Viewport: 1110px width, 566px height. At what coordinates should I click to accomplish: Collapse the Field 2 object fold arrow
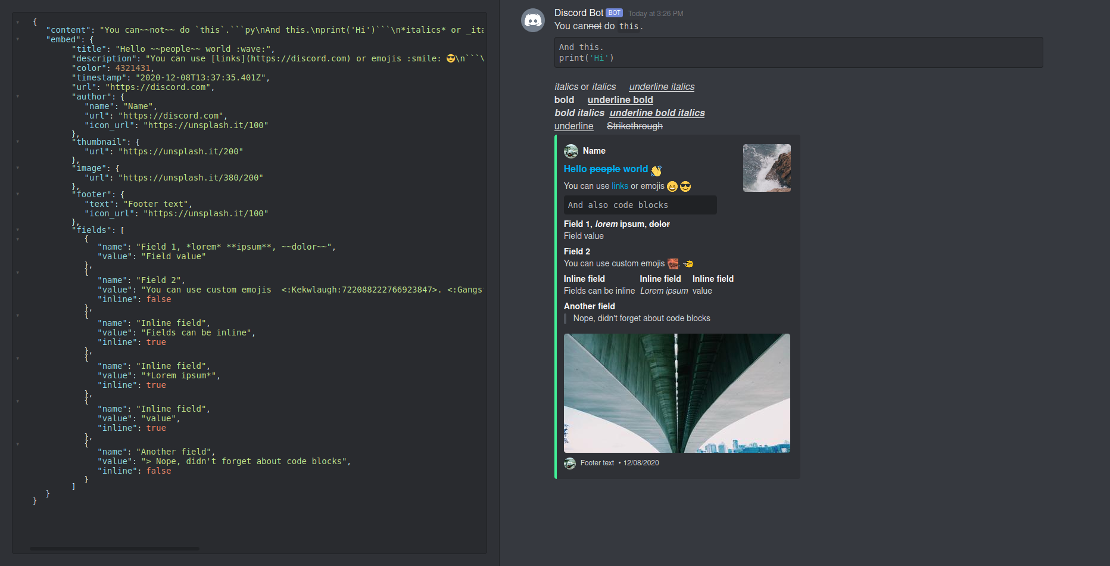tap(18, 273)
